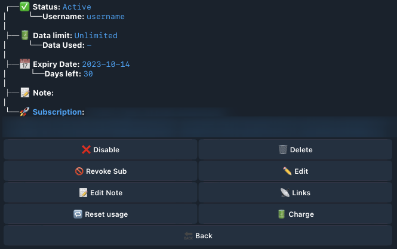Click the expiry date 2023-10-14
397x249 pixels.
pos(106,64)
